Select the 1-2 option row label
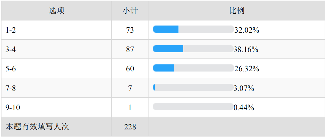 (x=11, y=30)
